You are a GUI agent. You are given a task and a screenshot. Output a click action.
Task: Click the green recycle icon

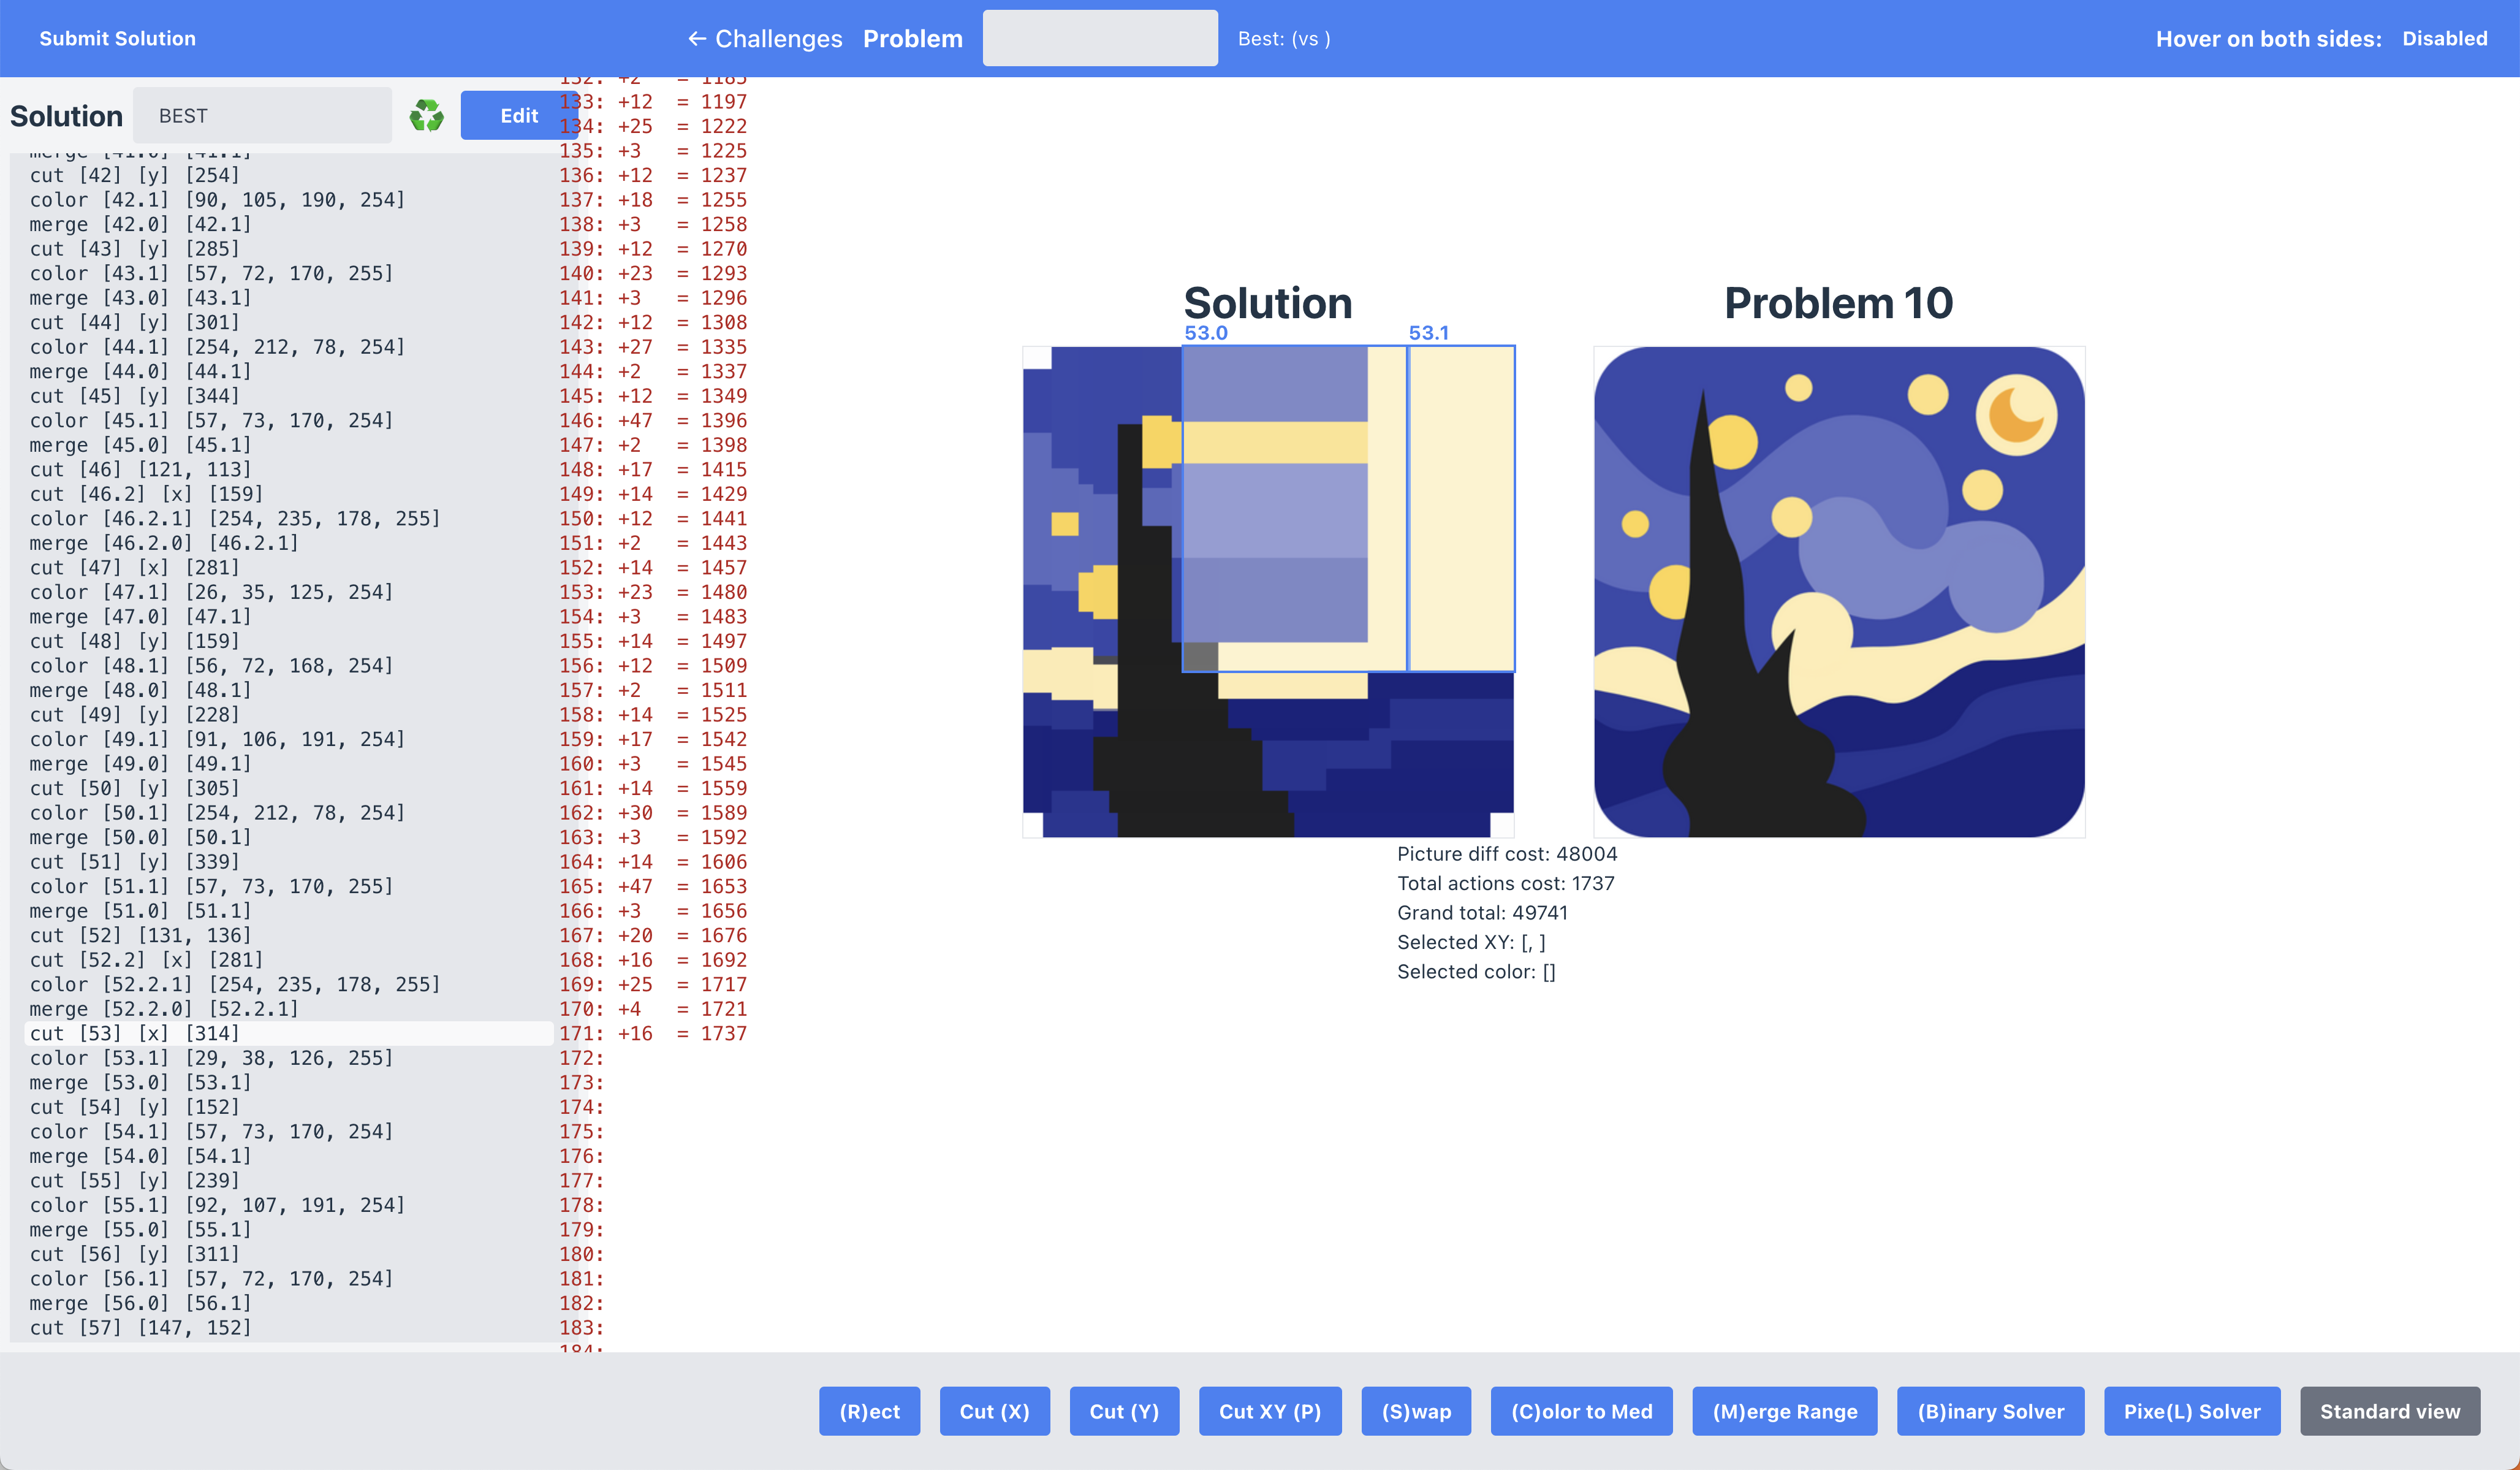426,115
